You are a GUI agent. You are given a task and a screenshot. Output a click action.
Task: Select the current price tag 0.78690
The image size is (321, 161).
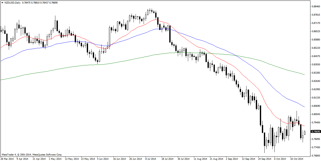click(315, 131)
